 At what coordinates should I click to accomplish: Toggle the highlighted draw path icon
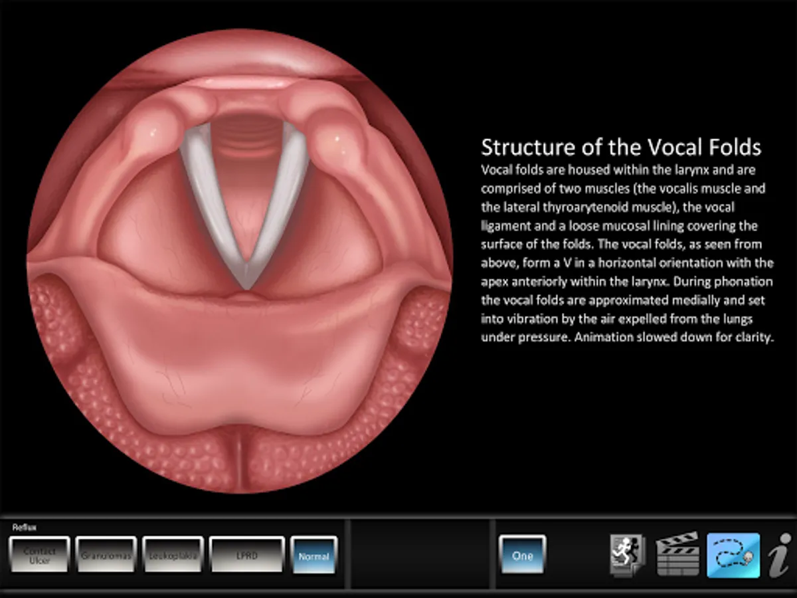tap(733, 555)
